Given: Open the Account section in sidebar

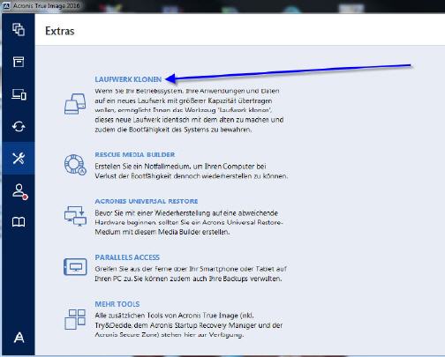Looking at the screenshot, I should tap(19, 192).
